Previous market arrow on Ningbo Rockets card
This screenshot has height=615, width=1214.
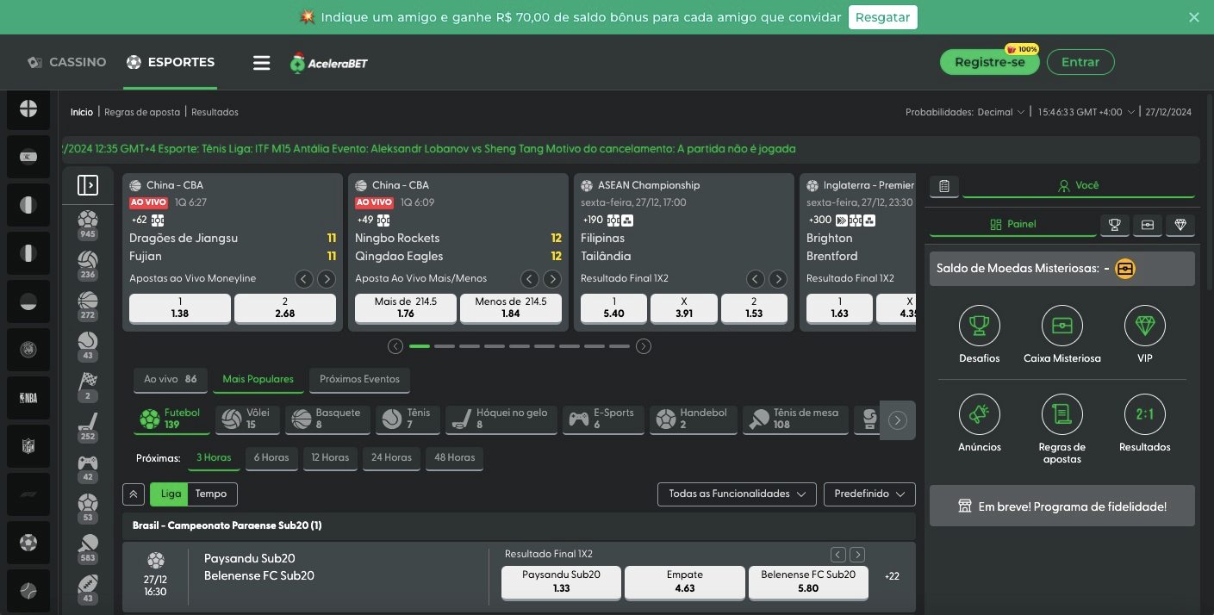[530, 279]
